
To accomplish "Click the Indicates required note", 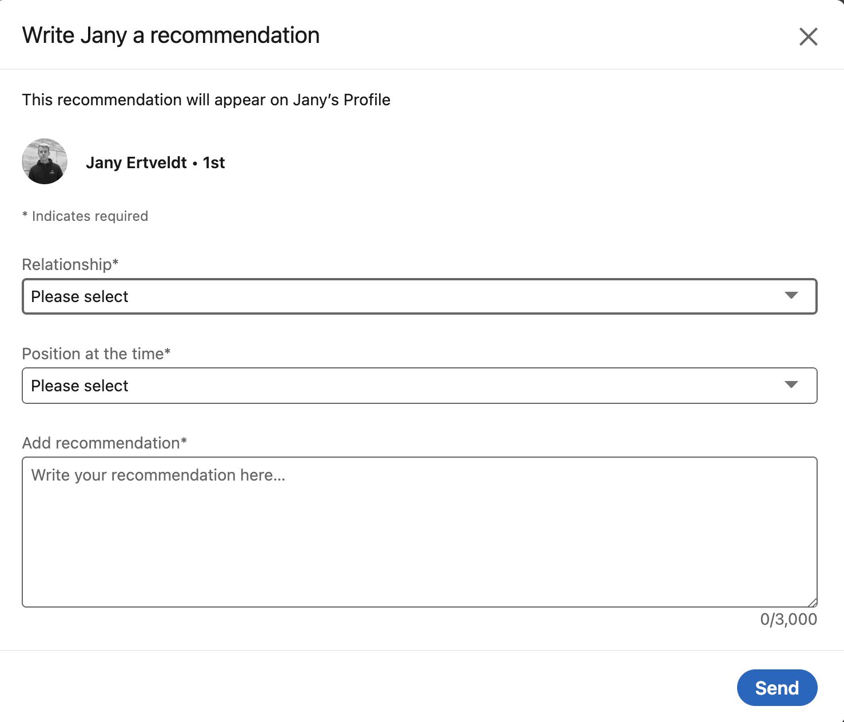I will [85, 216].
